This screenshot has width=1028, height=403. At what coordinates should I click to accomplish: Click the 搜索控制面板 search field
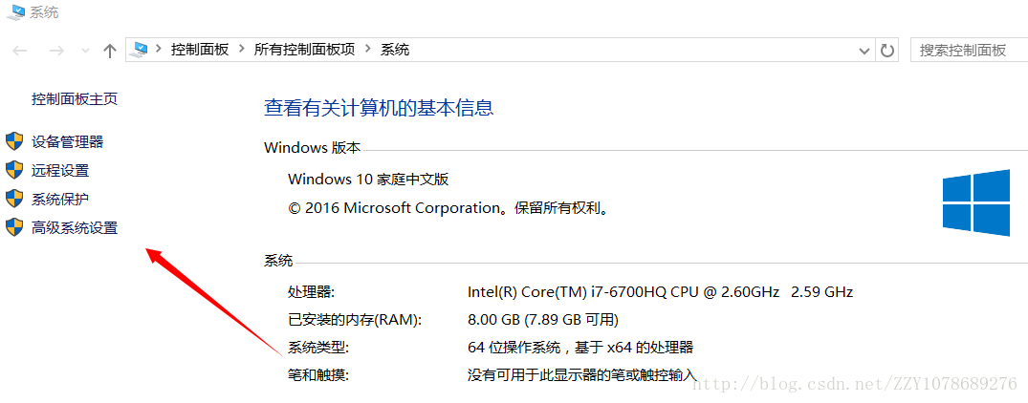(969, 51)
